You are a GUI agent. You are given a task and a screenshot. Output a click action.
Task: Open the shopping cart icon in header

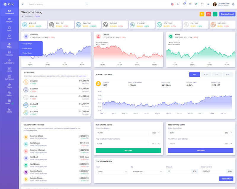click(184, 4)
